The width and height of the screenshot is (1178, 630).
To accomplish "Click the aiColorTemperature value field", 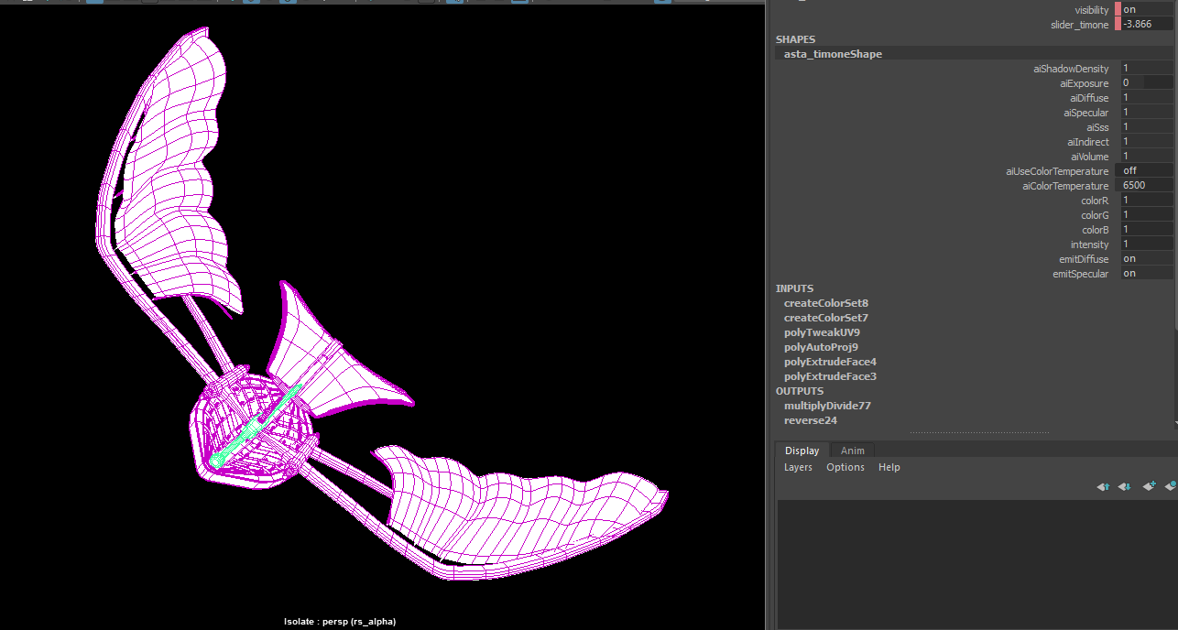I will (x=1145, y=186).
